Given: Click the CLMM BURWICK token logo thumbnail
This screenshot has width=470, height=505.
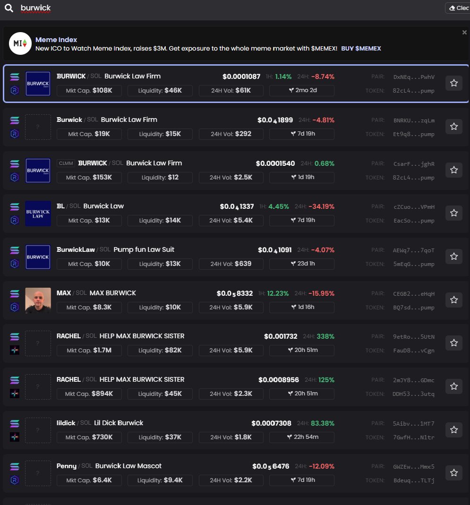Looking at the screenshot, I should click(x=38, y=171).
